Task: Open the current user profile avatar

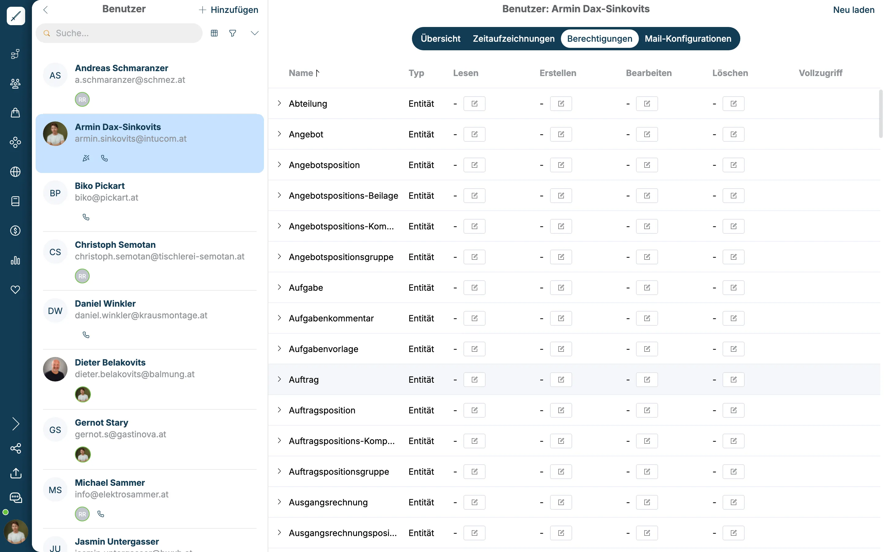Action: [x=16, y=531]
